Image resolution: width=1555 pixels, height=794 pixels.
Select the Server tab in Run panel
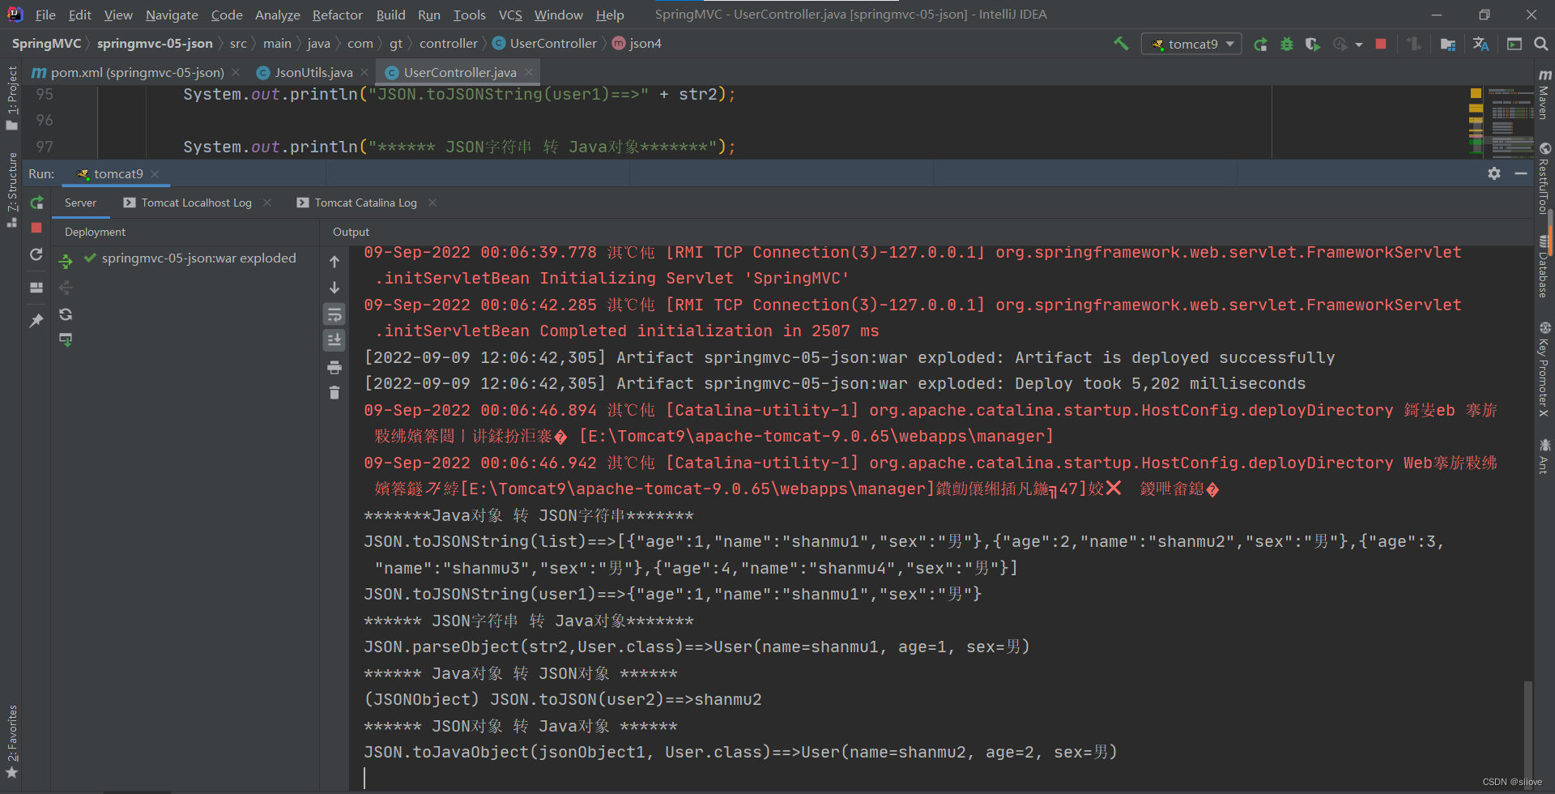[x=80, y=203]
